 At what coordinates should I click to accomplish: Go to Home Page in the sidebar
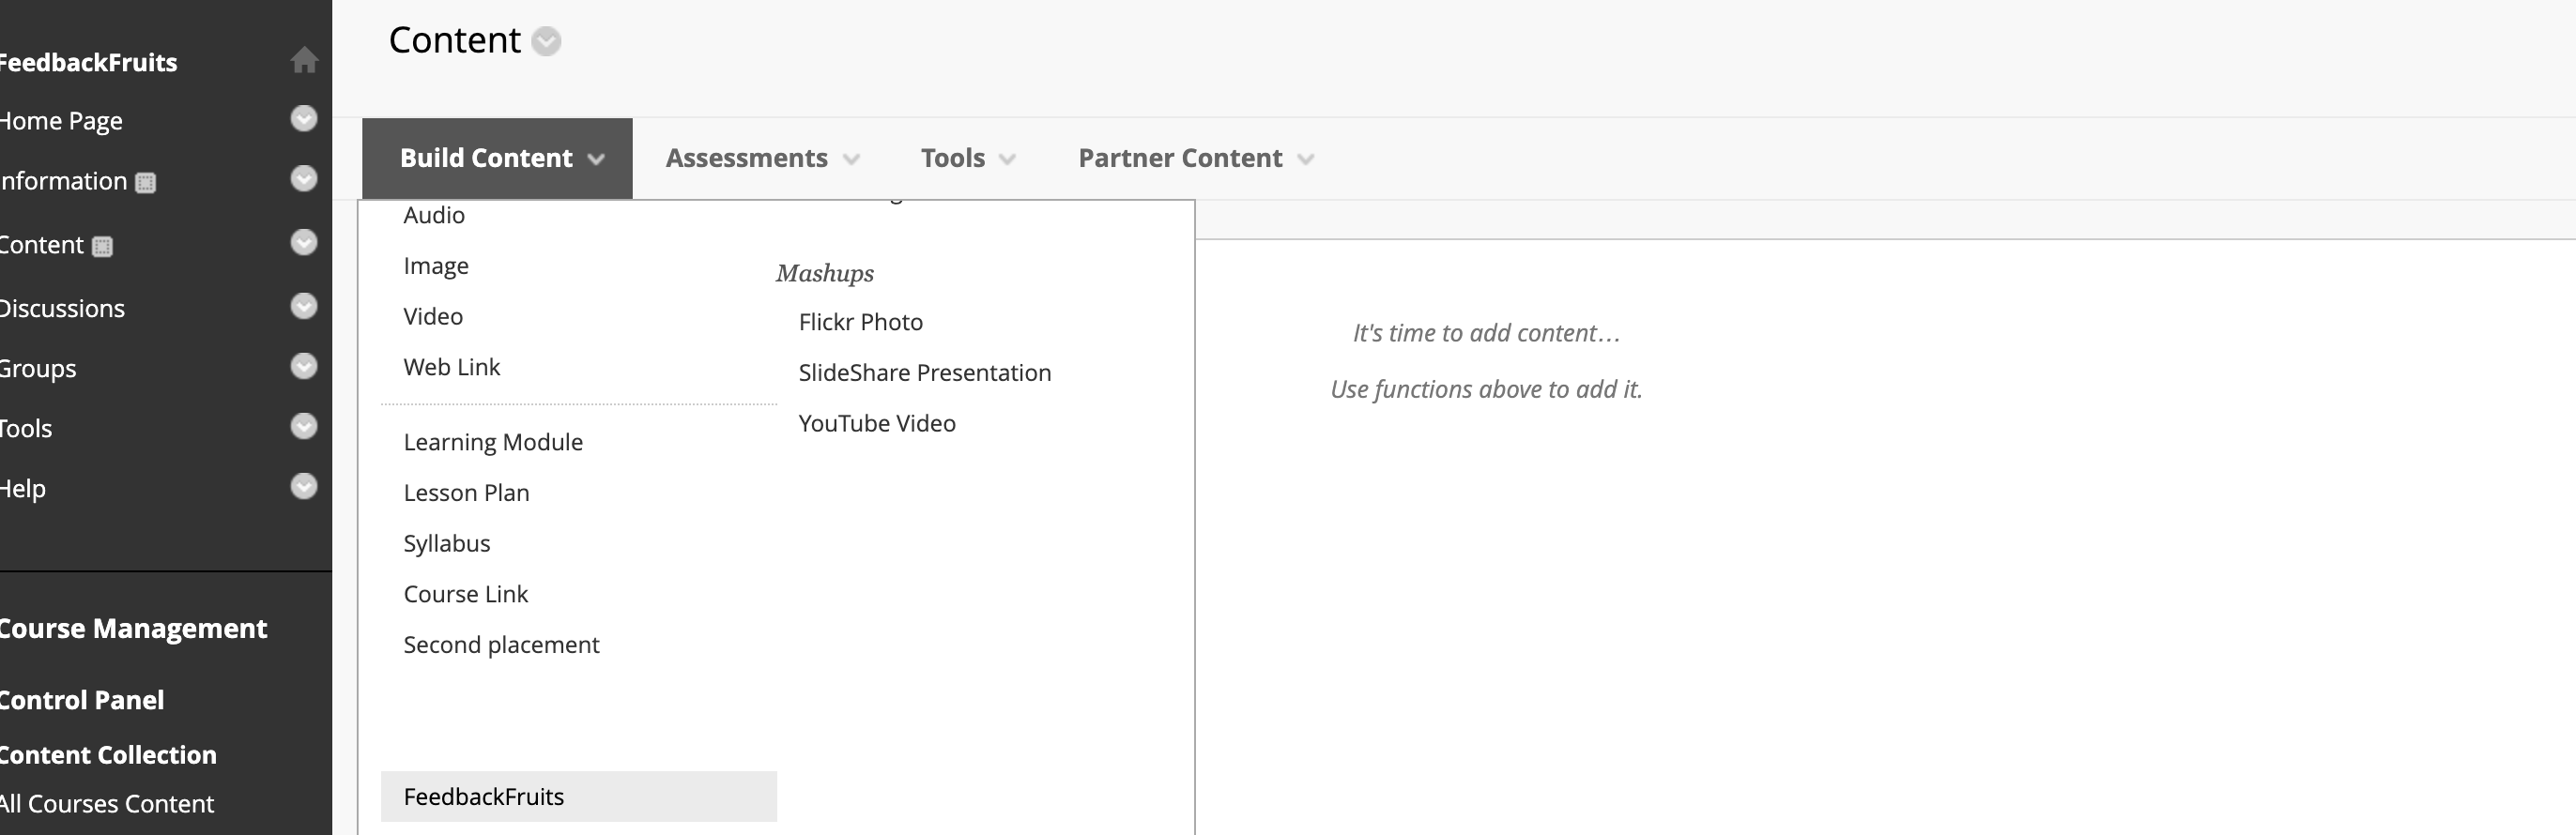pos(61,121)
